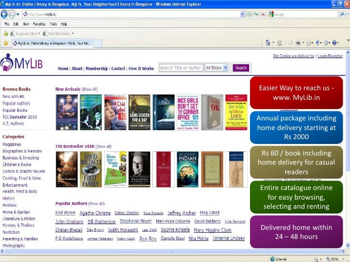Open the Edit menu
Image resolution: width=350 pixels, height=262 pixels.
[x=15, y=24]
